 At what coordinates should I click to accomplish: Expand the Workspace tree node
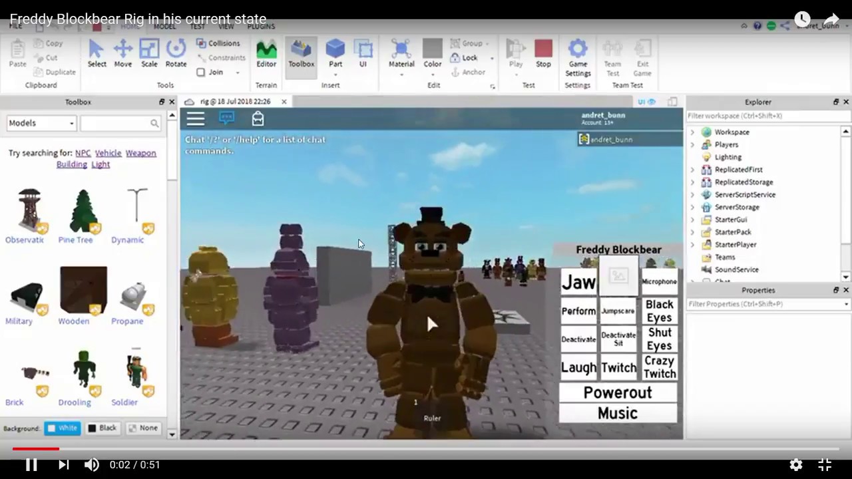coord(692,132)
